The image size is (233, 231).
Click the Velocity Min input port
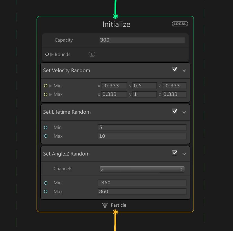pyautogui.click(x=46, y=86)
